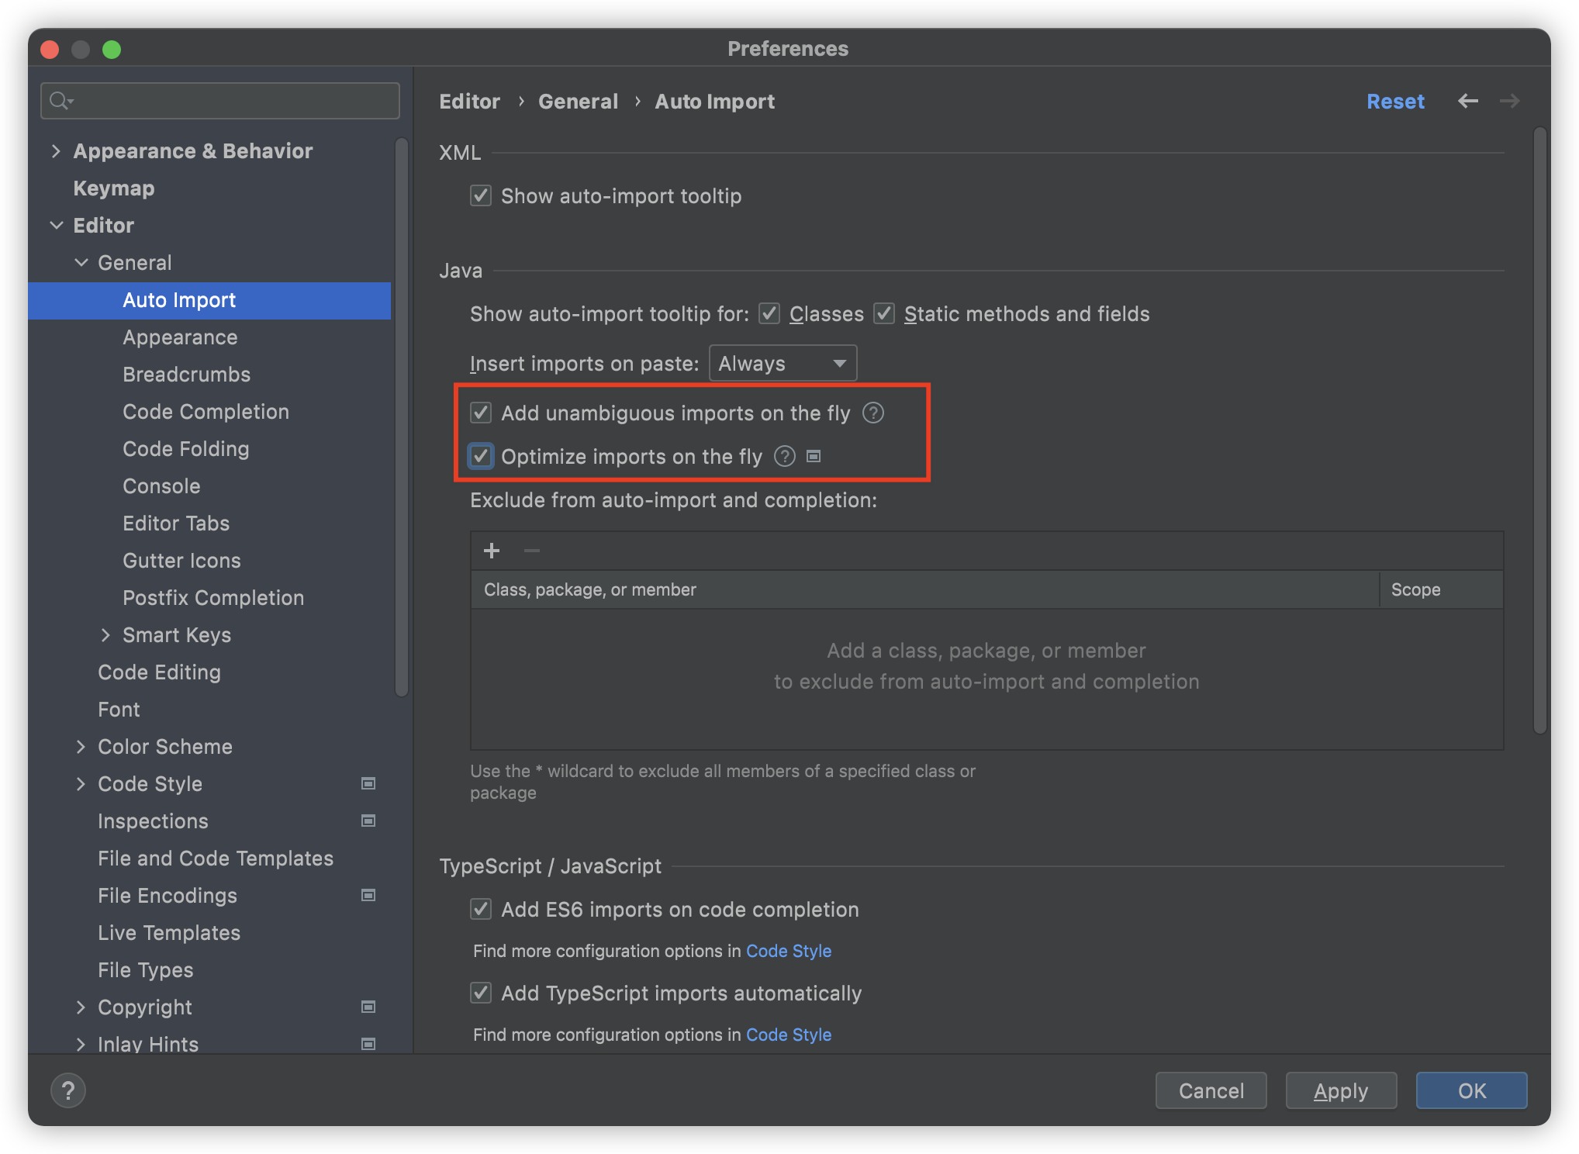Select Code Completion settings
The width and height of the screenshot is (1579, 1154).
click(206, 412)
